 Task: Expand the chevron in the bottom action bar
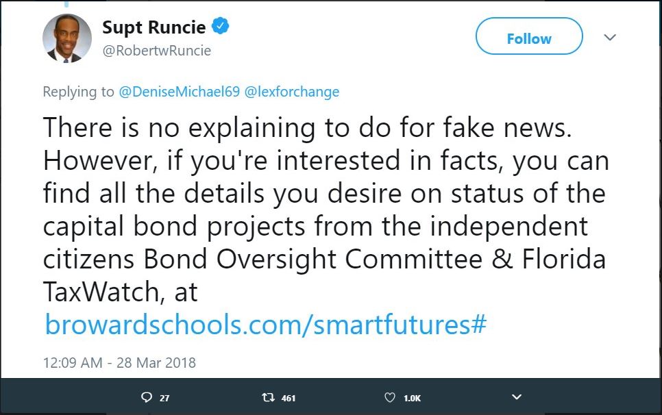point(517,397)
